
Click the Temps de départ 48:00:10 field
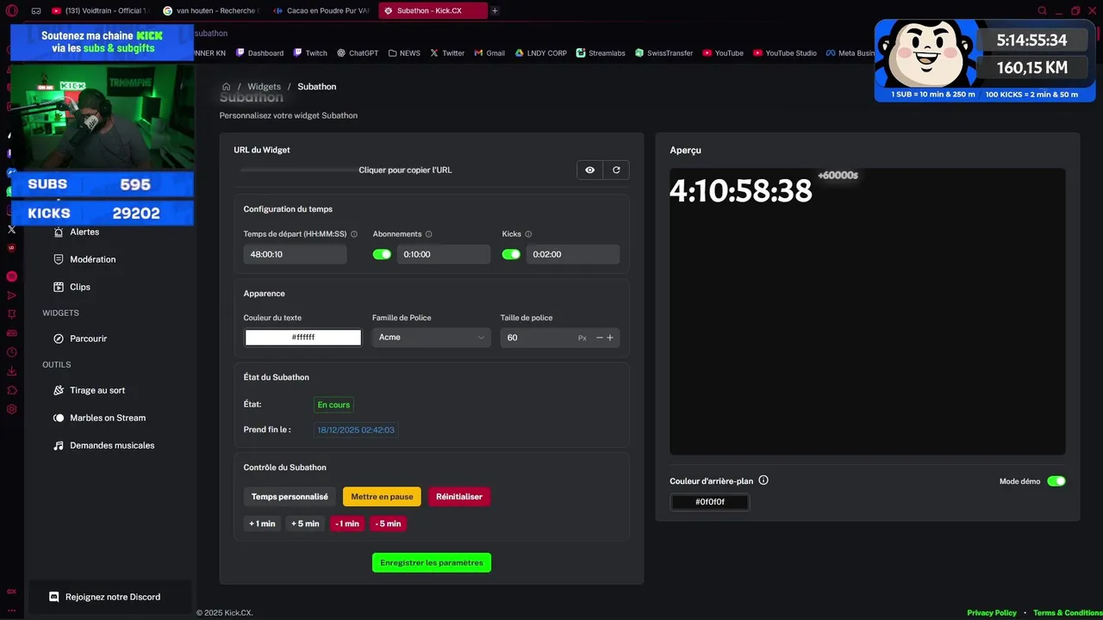[x=295, y=255]
